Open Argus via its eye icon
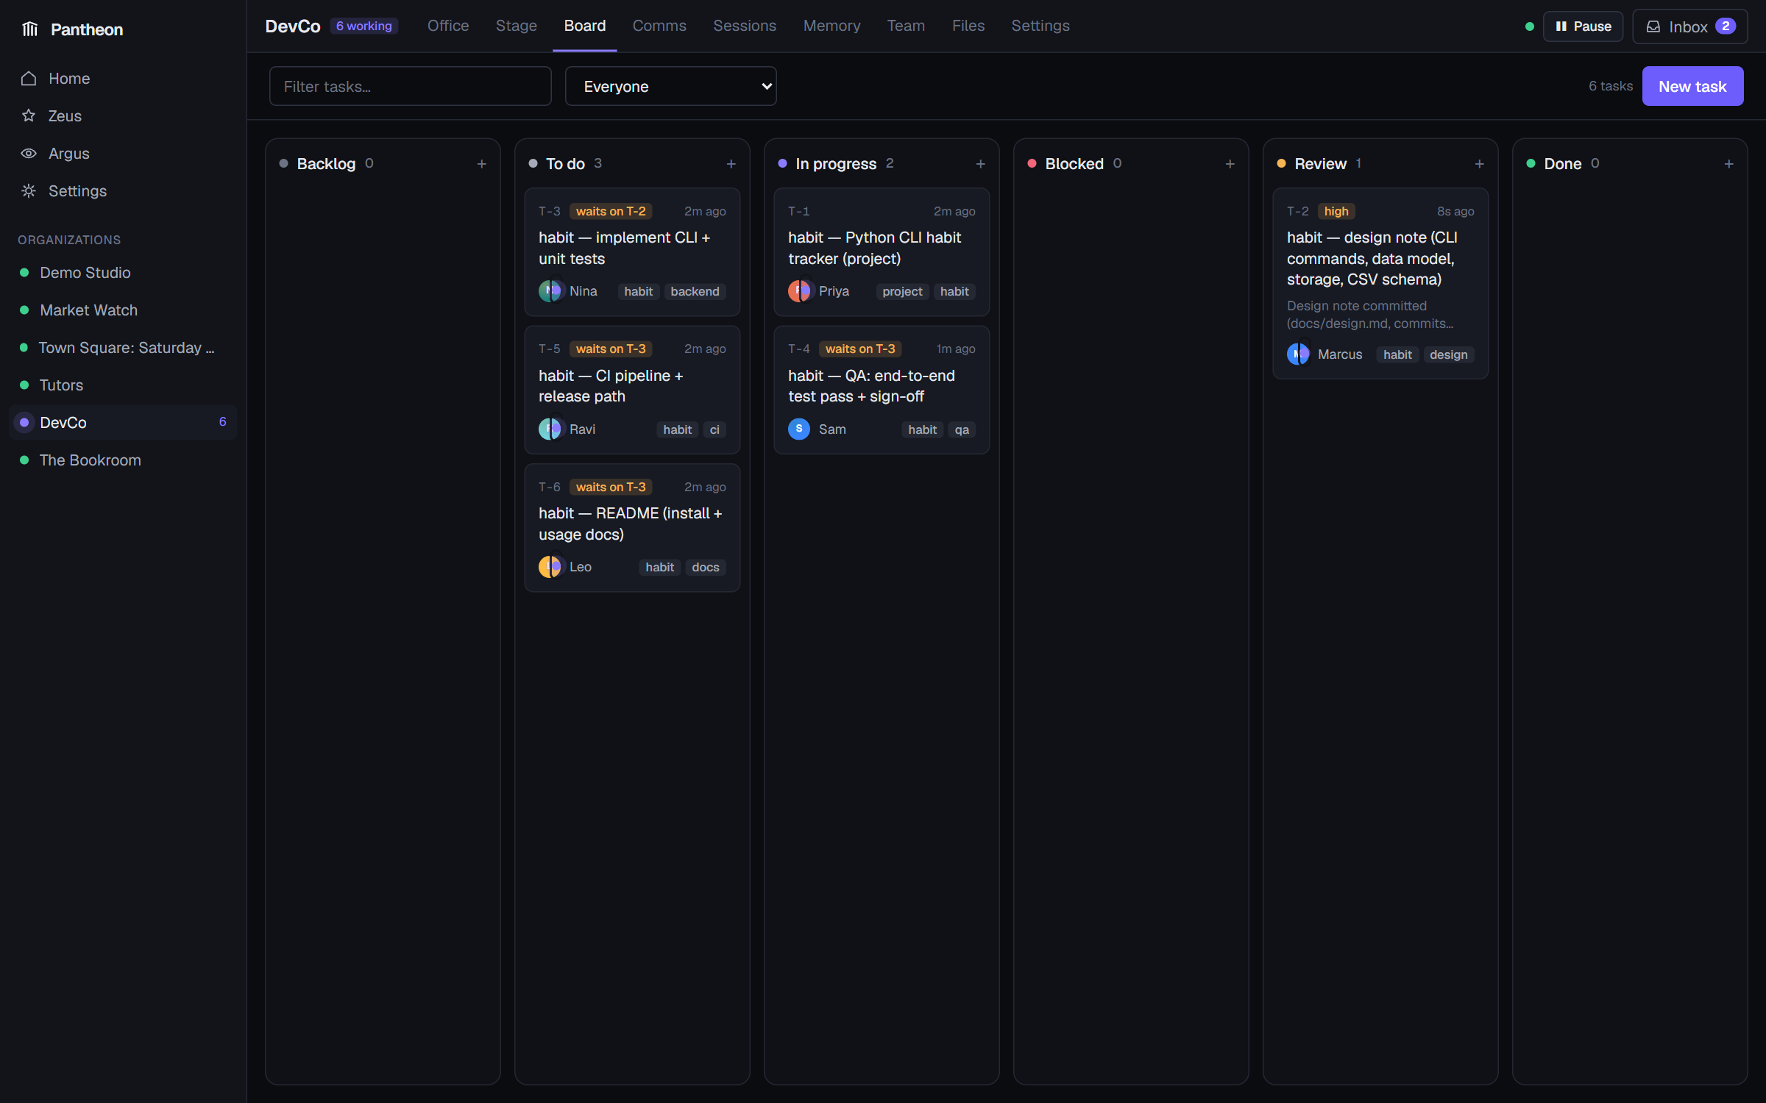1766x1103 pixels. [29, 153]
